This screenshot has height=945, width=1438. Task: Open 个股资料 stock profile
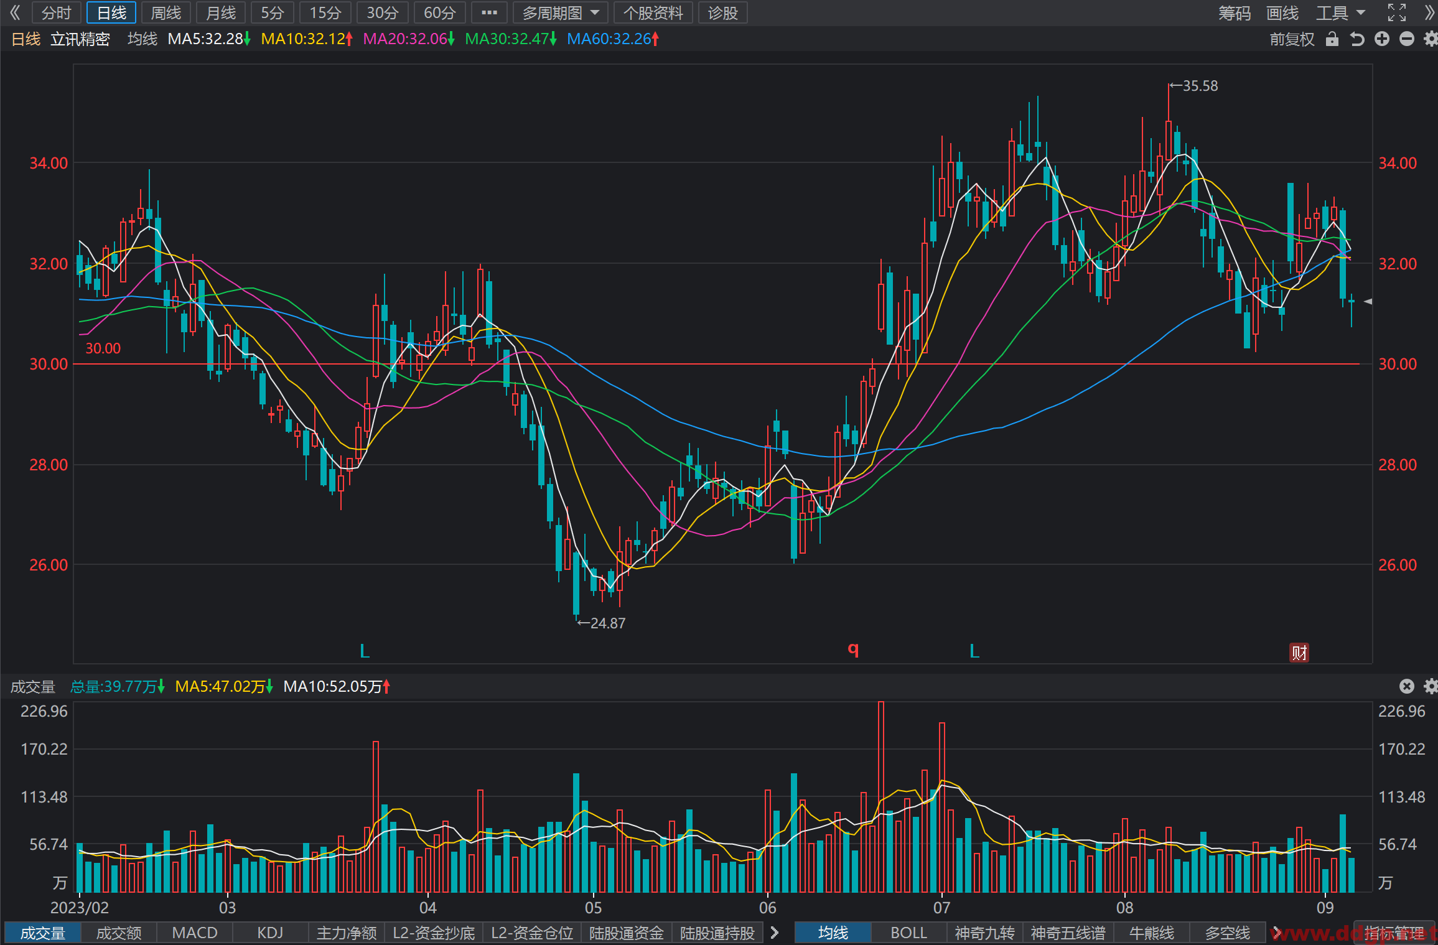(x=653, y=12)
